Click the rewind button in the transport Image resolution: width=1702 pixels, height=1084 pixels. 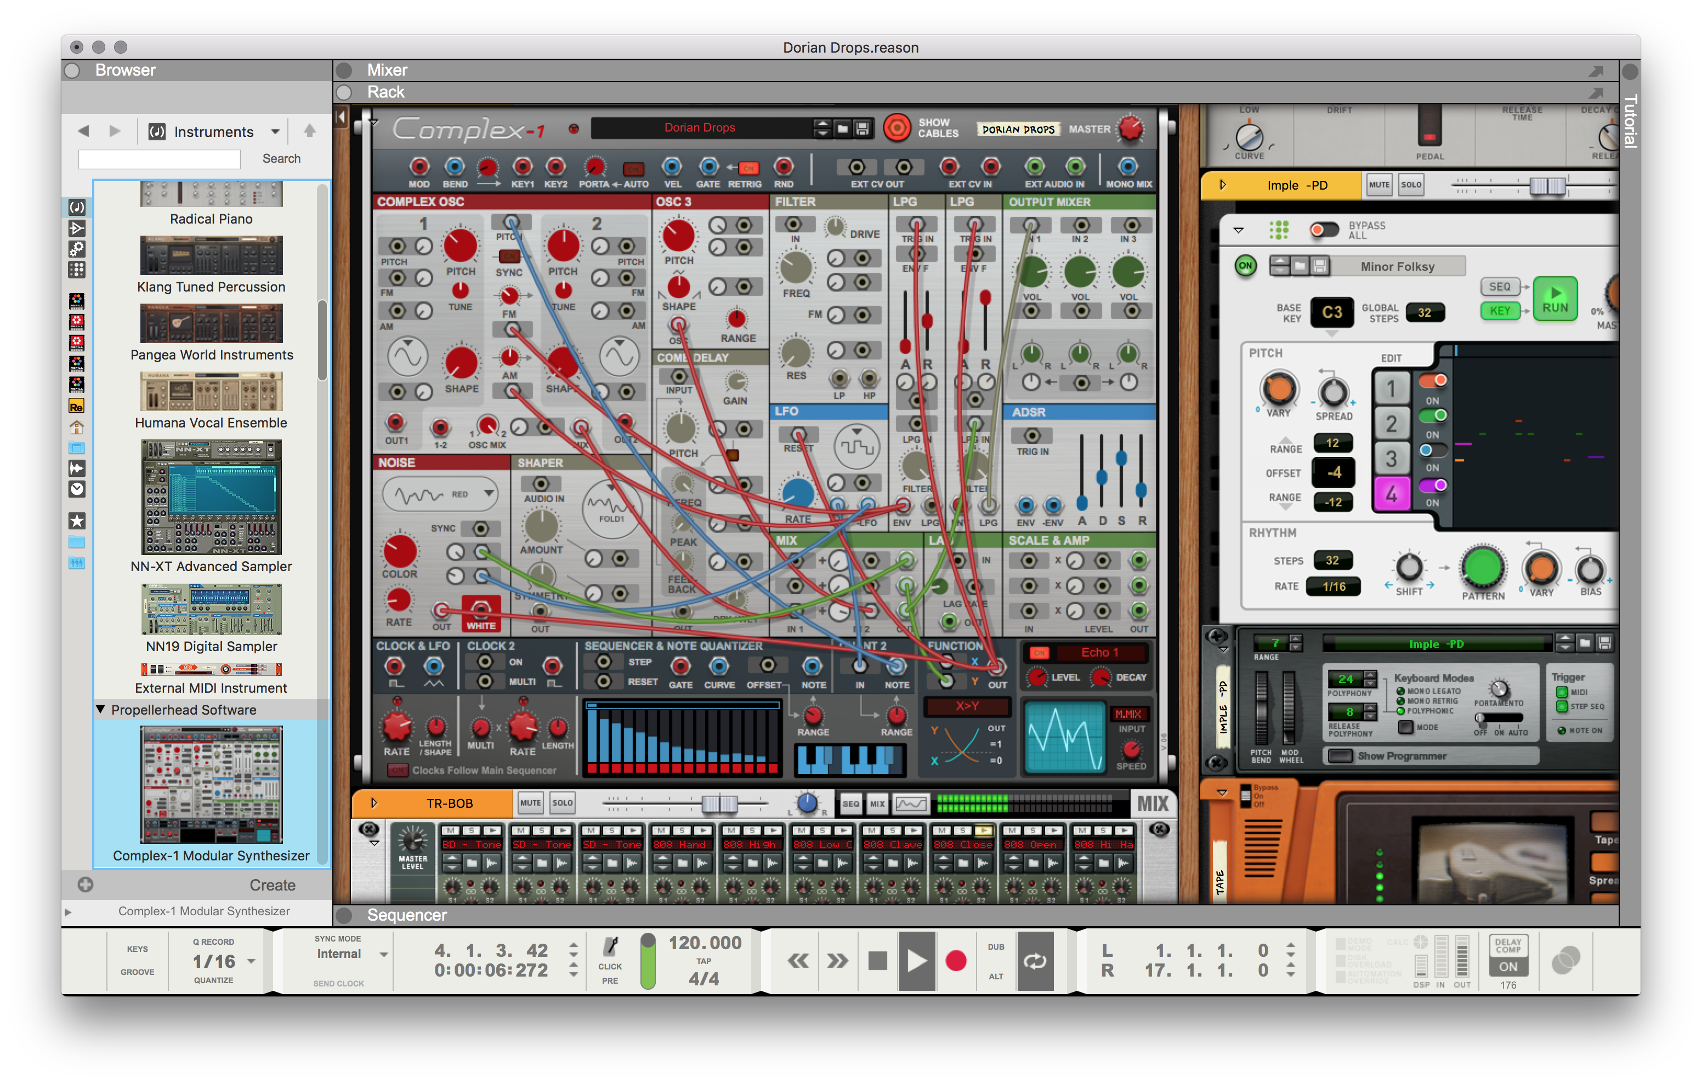[798, 960]
